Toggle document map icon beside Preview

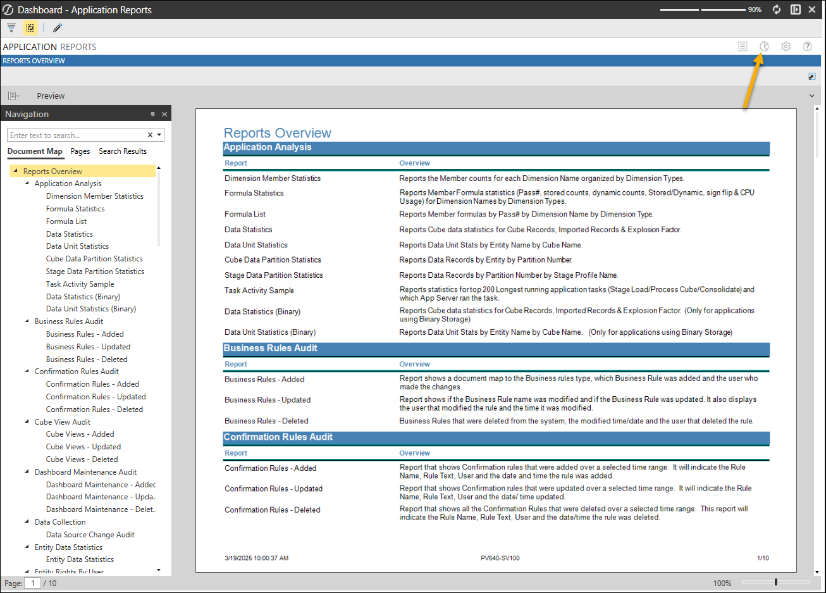click(13, 96)
